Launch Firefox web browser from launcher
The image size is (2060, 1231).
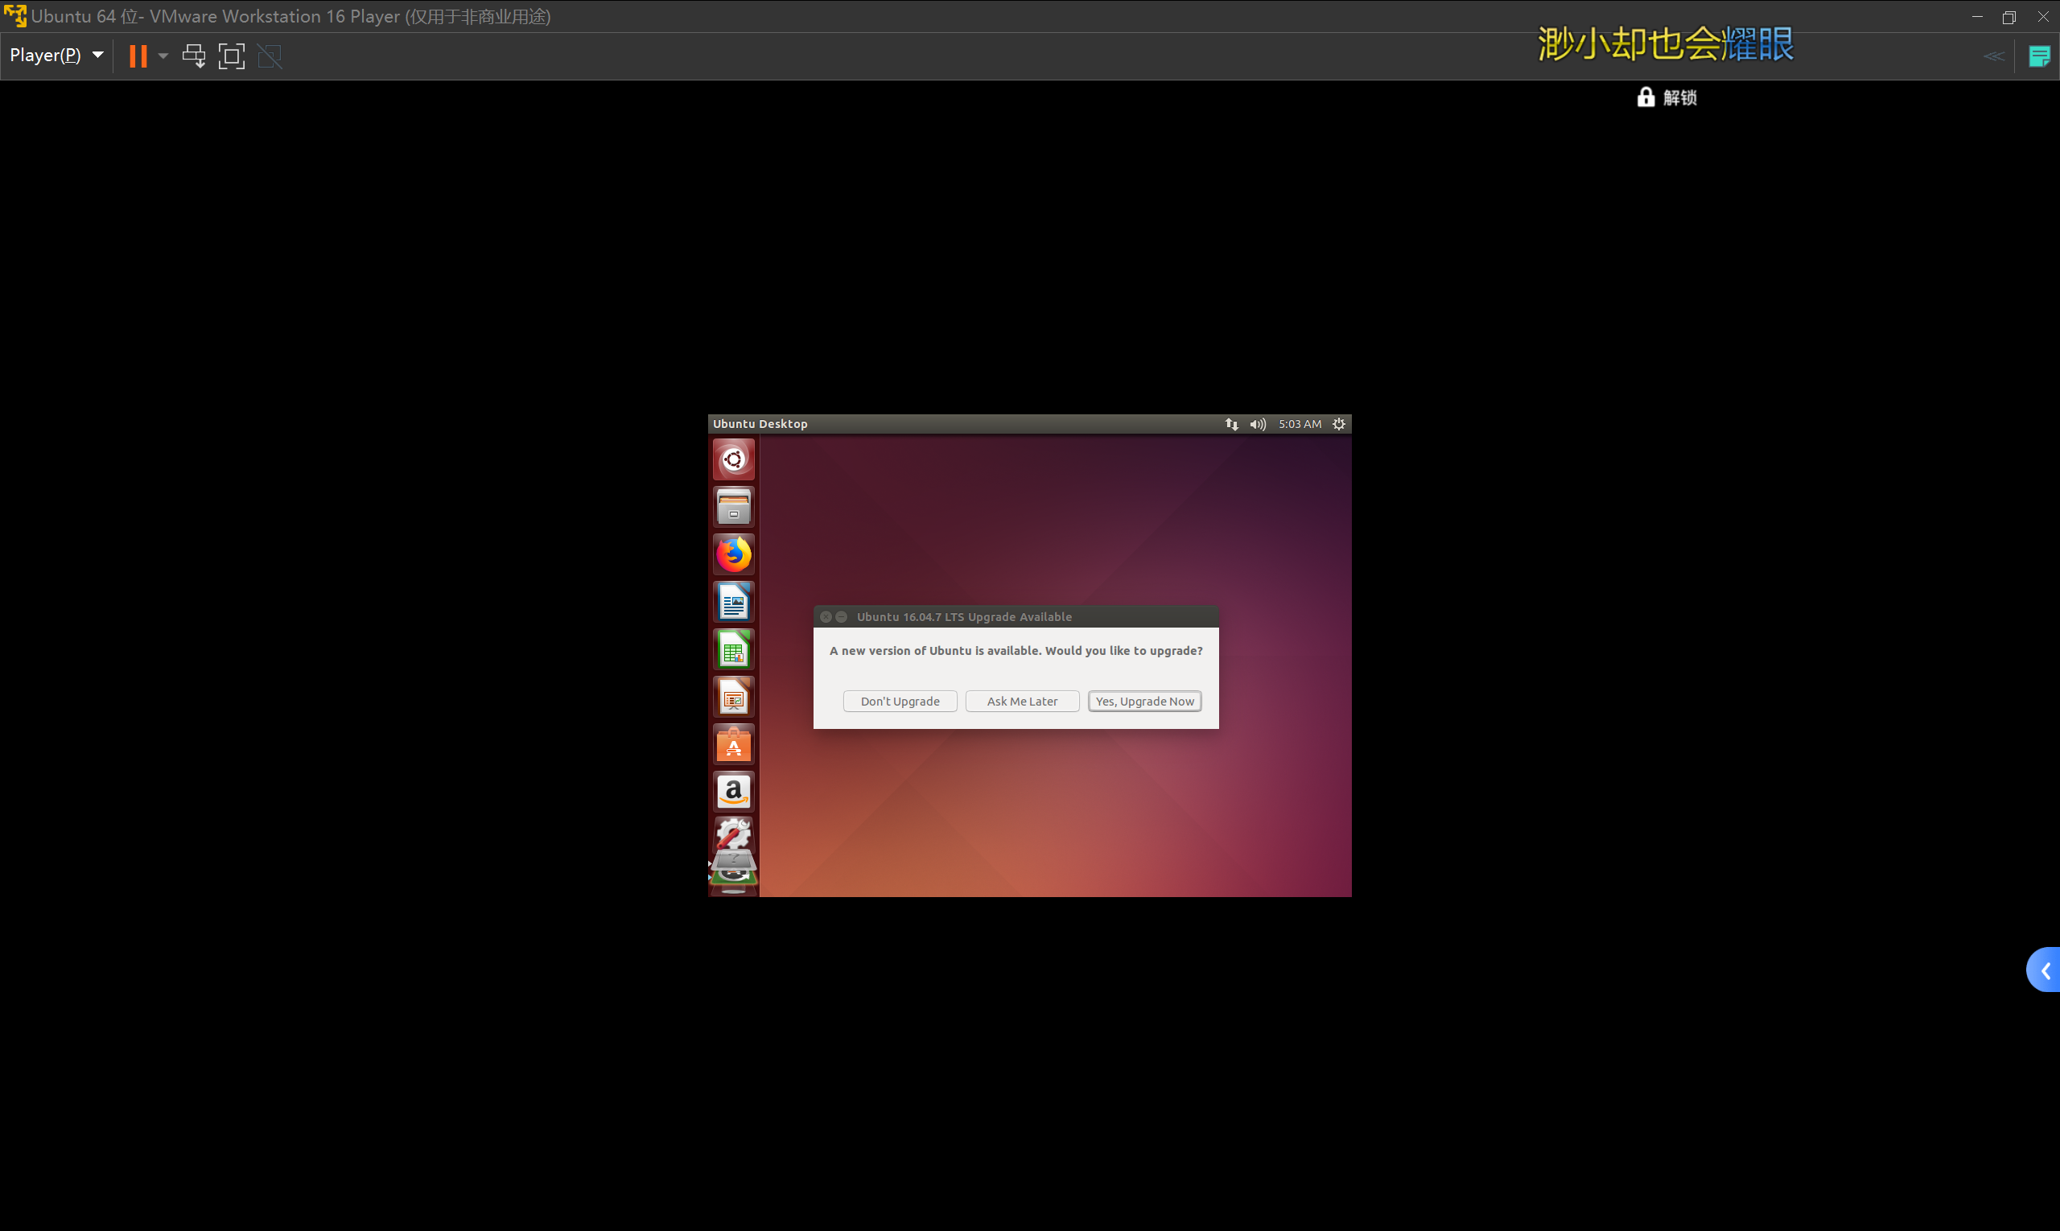[x=733, y=554]
